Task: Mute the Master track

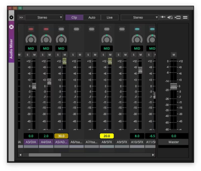Action: pos(174,55)
